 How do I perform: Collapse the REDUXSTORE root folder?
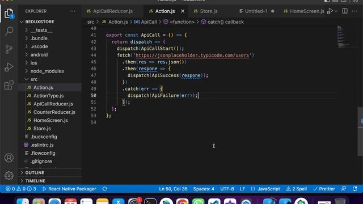click(40, 22)
